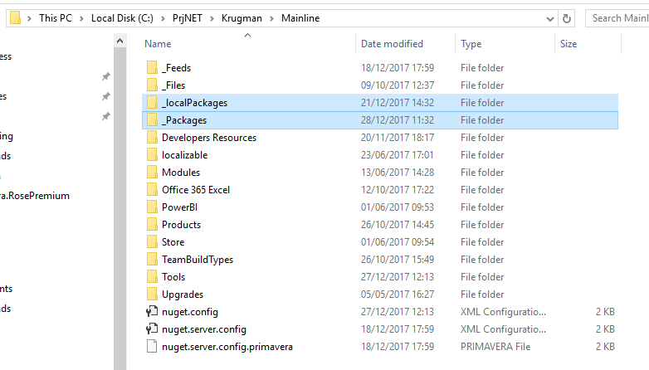Click the Developers Resources folder icon
Screen dimensions: 649x370
coord(152,137)
